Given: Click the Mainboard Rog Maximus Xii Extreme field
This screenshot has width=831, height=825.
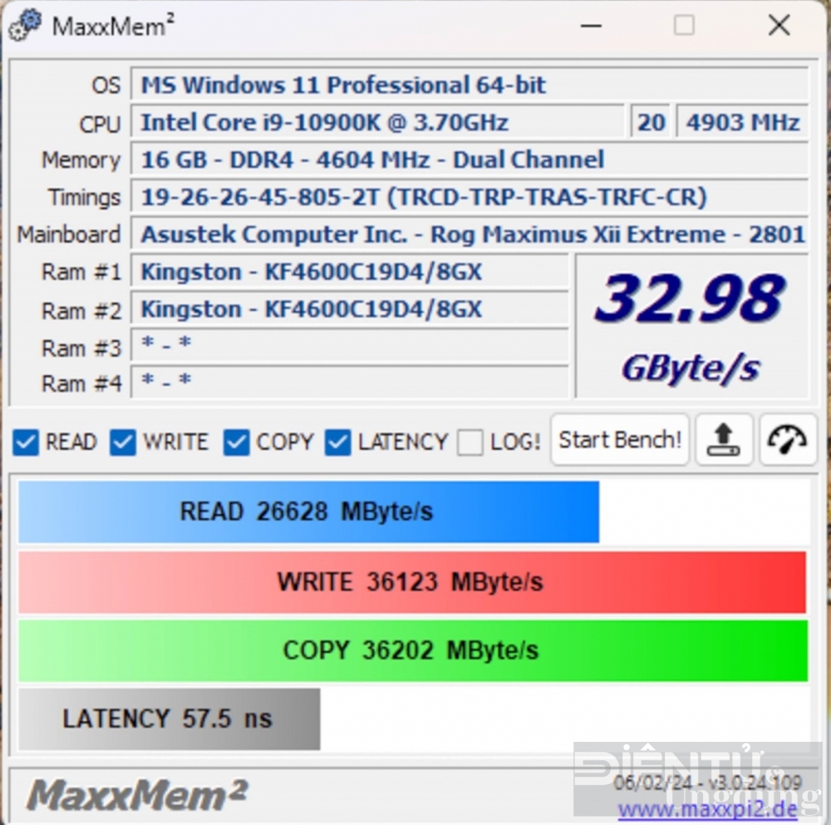Looking at the screenshot, I should [x=469, y=235].
